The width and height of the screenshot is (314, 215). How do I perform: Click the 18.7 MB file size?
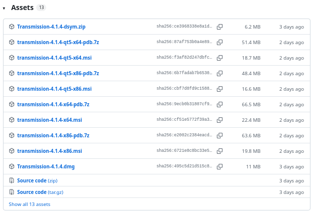[251, 58]
